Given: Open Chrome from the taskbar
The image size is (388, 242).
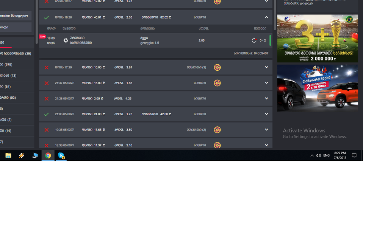Looking at the screenshot, I should pos(48,155).
